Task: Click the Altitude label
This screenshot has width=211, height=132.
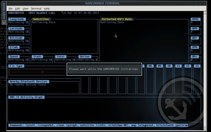Action: point(16,38)
